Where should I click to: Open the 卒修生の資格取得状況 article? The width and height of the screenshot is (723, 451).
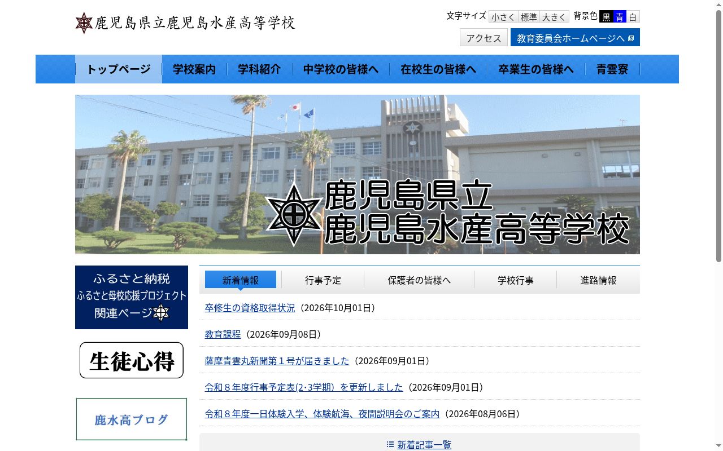pos(250,308)
